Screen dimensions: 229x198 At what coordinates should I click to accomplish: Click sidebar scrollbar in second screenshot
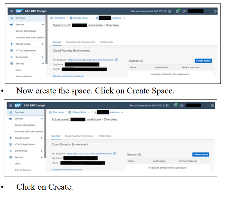click(45, 134)
